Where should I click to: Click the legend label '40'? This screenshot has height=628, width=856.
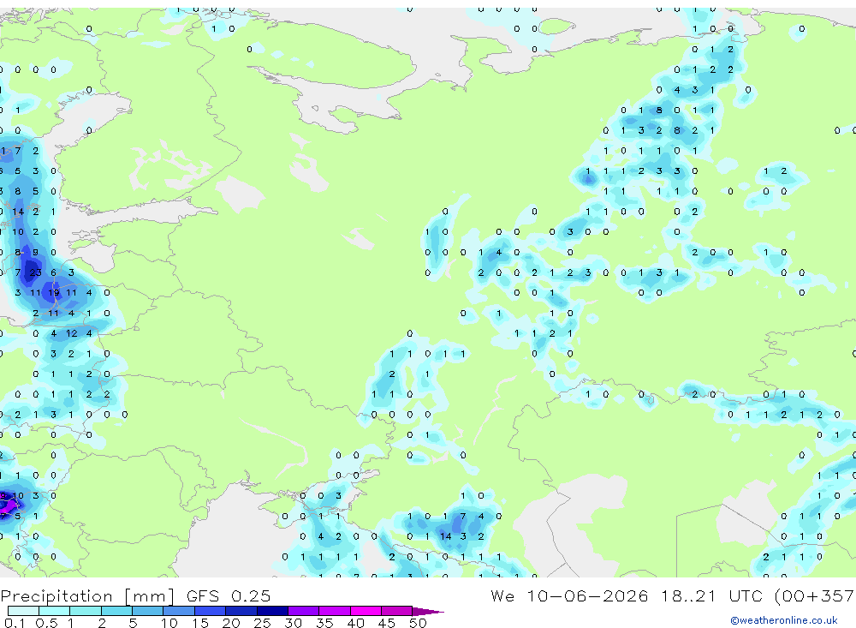coord(355,623)
